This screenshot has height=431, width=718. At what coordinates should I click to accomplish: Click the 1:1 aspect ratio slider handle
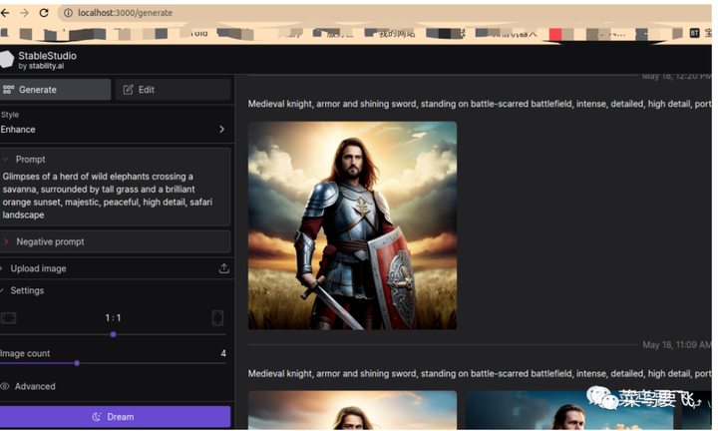[113, 335]
